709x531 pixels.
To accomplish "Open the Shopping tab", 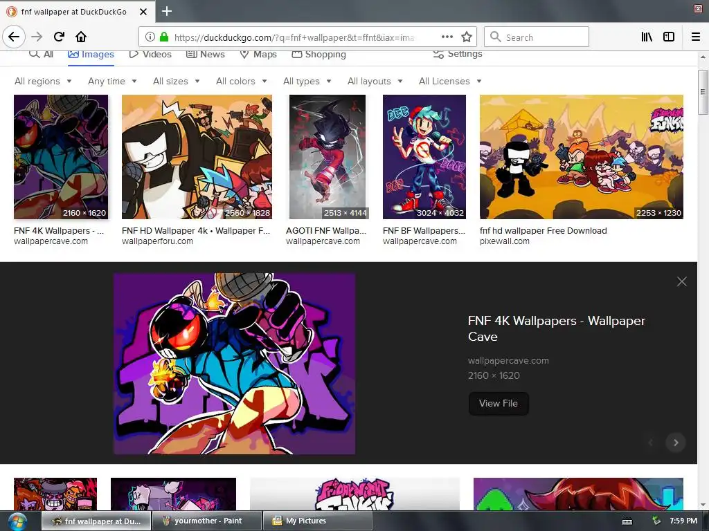I will [x=318, y=54].
